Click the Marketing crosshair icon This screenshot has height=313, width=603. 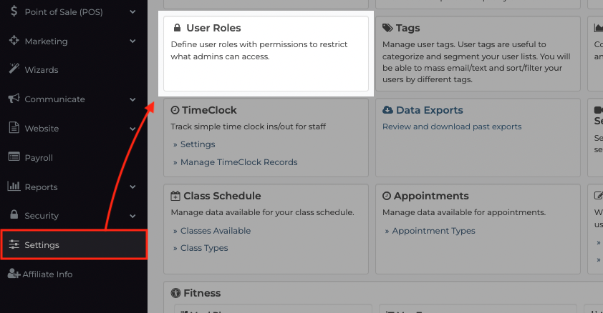tap(14, 40)
